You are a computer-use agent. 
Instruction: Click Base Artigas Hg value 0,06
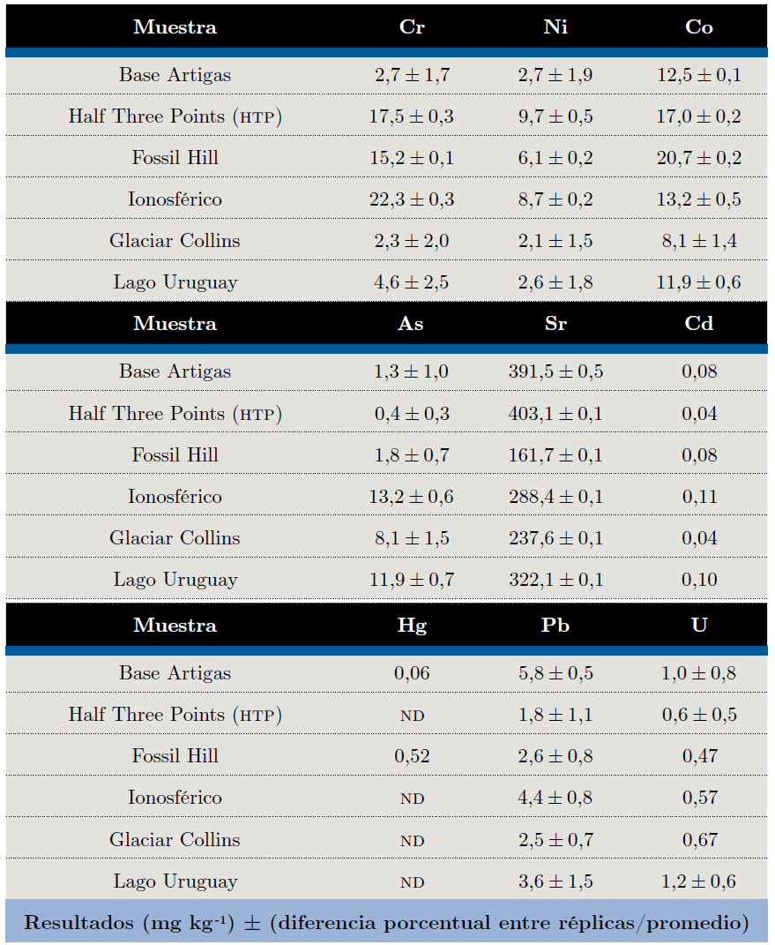(x=412, y=673)
